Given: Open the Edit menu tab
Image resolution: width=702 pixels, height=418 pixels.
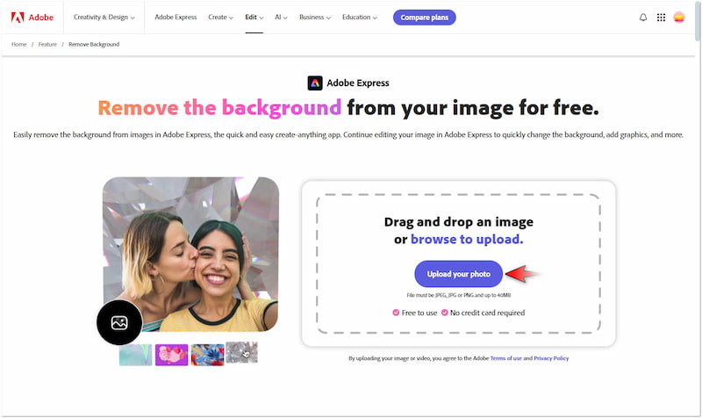Looking at the screenshot, I should tap(254, 17).
